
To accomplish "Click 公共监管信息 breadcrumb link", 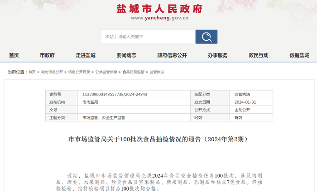I will (x=106, y=72).
